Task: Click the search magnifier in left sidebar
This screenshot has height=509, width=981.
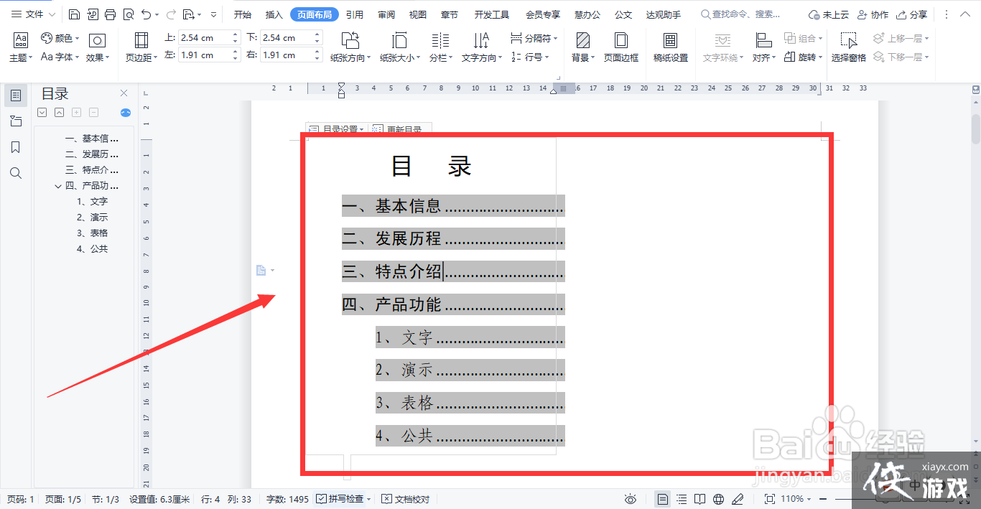Action: tap(16, 173)
